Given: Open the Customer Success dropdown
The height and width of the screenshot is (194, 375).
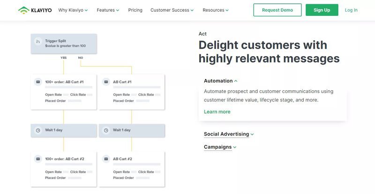Looking at the screenshot, I should pos(172,10).
